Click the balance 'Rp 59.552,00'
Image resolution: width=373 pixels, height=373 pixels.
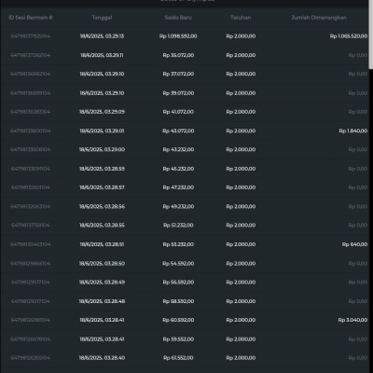(x=178, y=339)
